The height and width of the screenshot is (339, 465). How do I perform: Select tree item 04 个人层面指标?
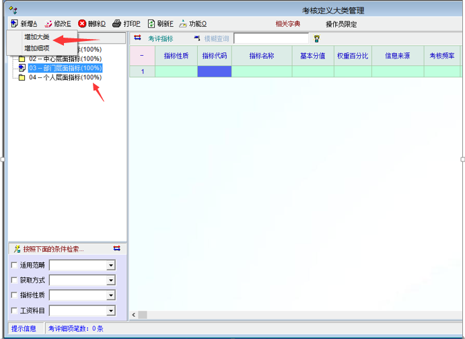point(65,77)
